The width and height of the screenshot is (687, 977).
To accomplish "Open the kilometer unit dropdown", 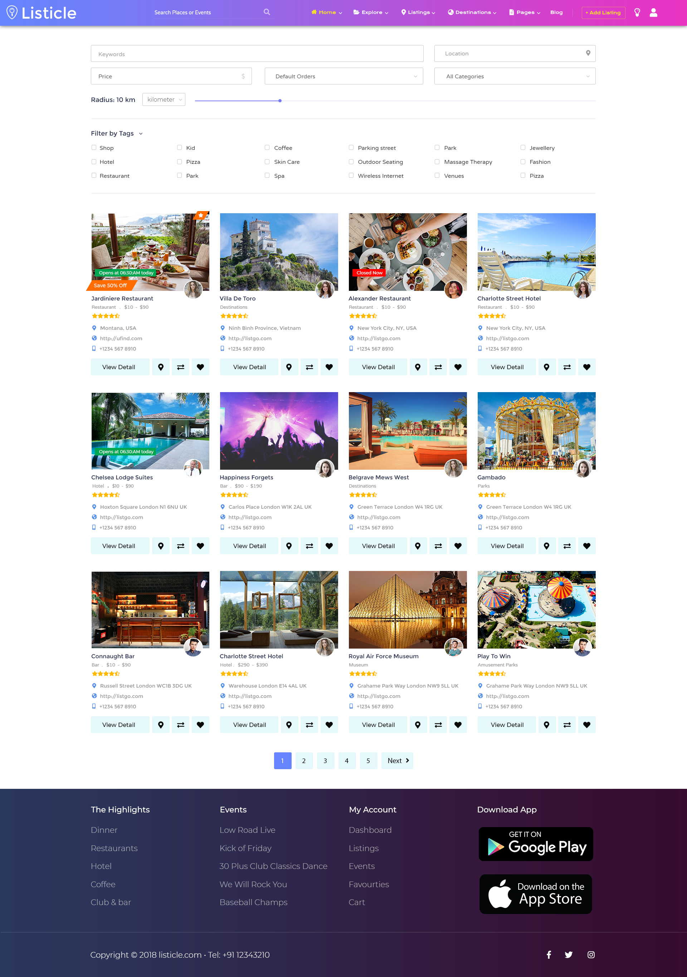I will coord(164,99).
